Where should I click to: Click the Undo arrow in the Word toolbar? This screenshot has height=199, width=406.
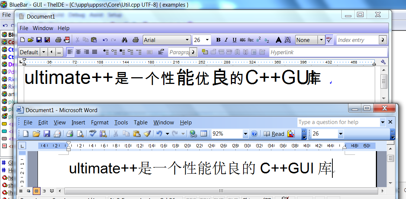coord(159,134)
